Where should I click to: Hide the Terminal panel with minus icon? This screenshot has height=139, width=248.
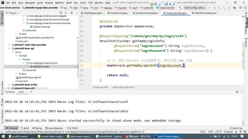pos(242,92)
